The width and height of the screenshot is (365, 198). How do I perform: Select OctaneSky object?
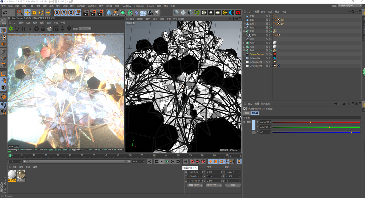[255, 58]
